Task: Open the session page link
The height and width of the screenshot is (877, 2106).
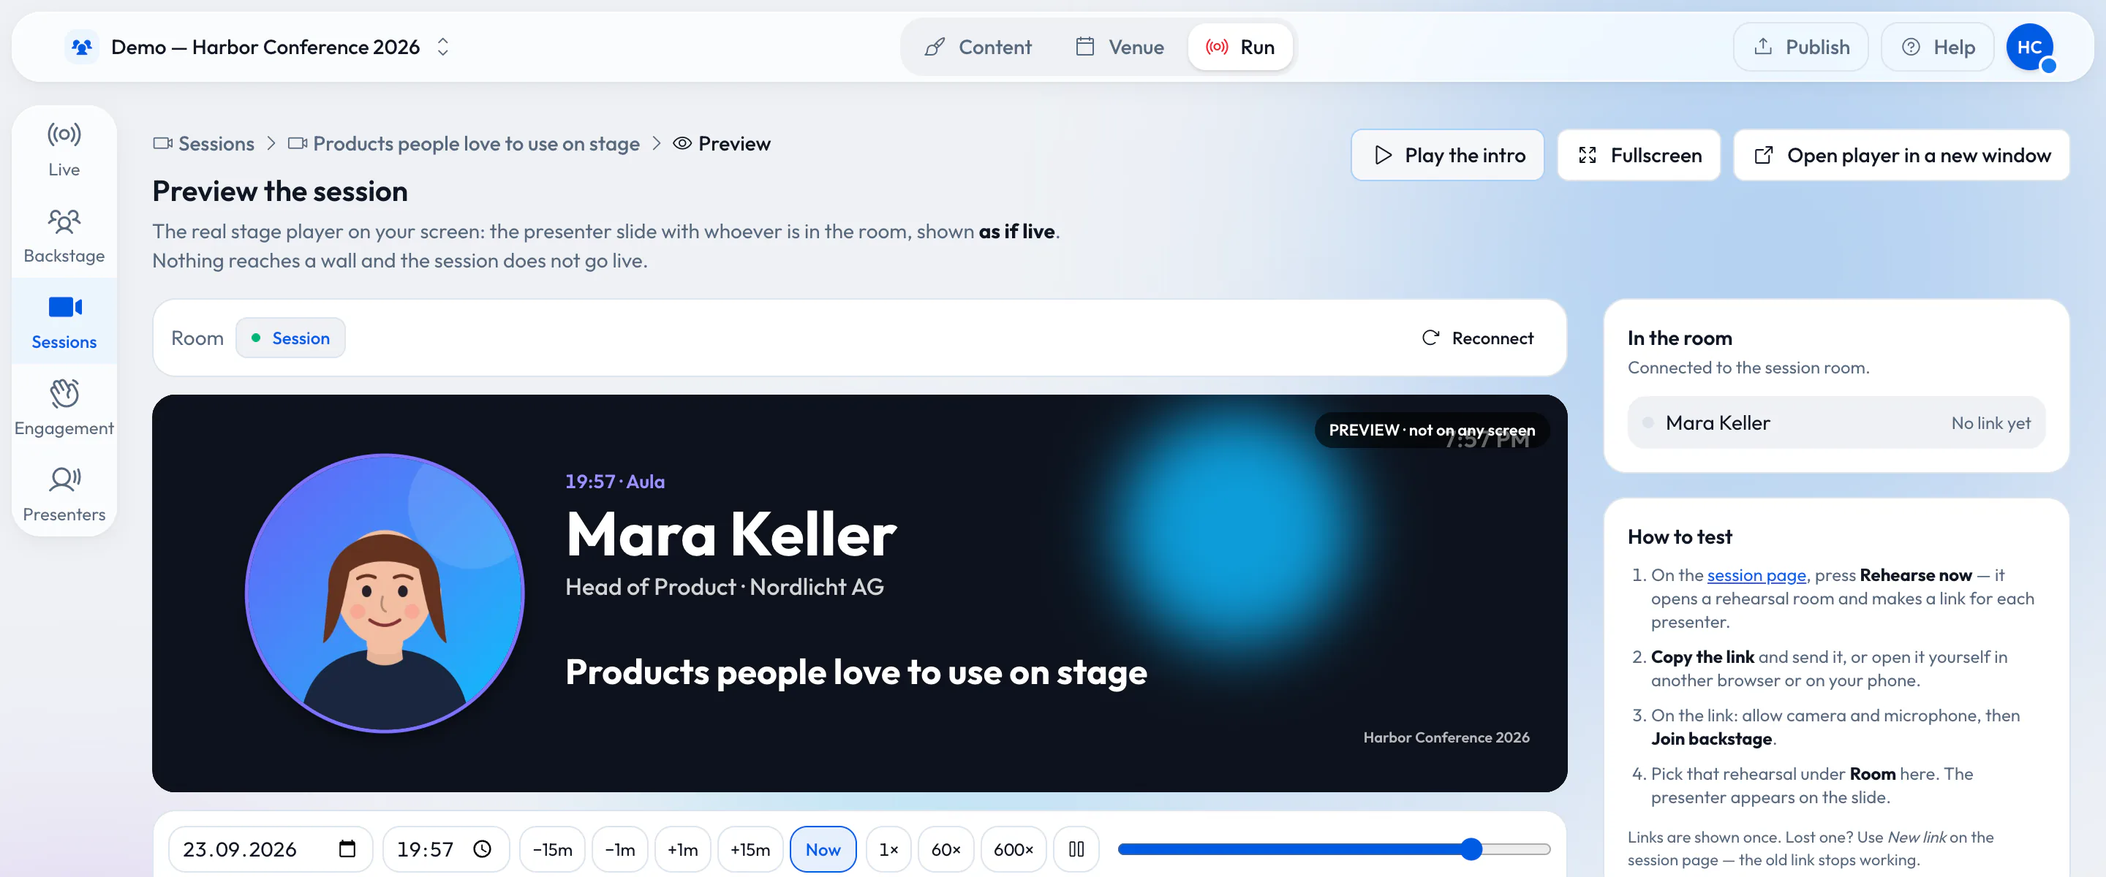Action: click(x=1756, y=575)
